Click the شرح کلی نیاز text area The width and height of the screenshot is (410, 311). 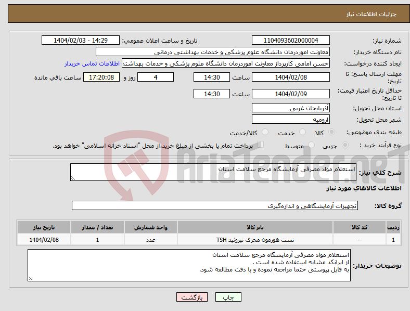pos(213,172)
